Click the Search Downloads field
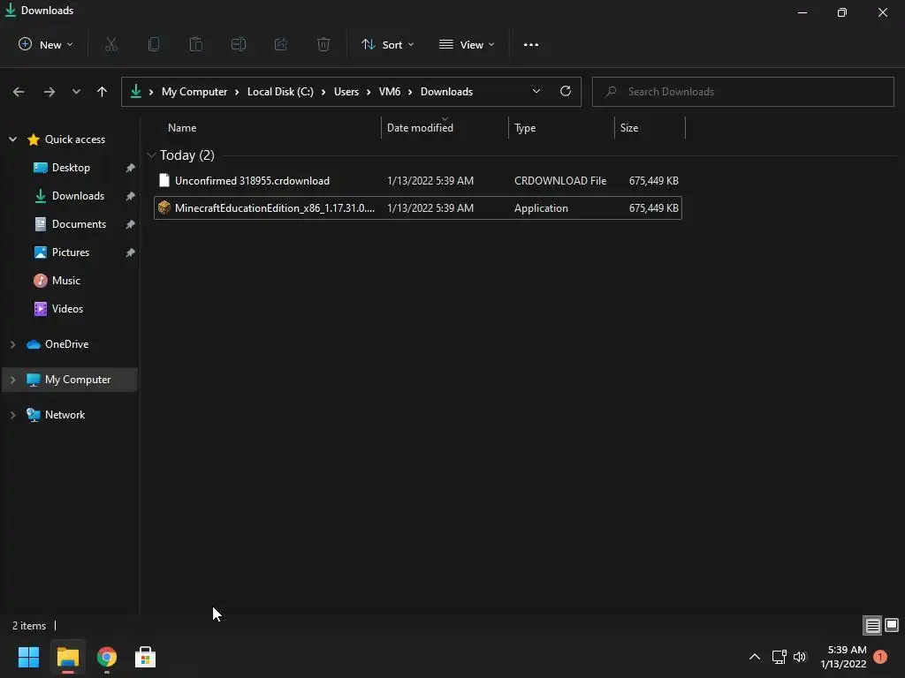Viewport: 905px width, 678px height. [x=742, y=92]
